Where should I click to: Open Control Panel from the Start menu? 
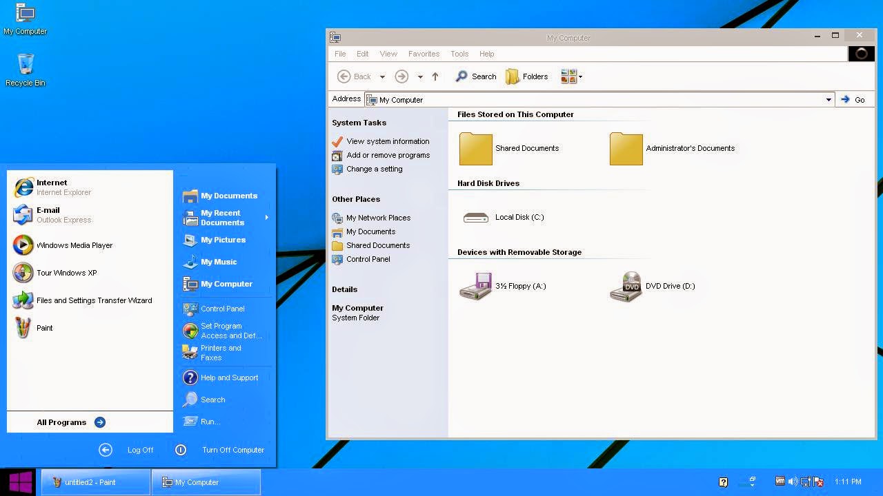214,309
